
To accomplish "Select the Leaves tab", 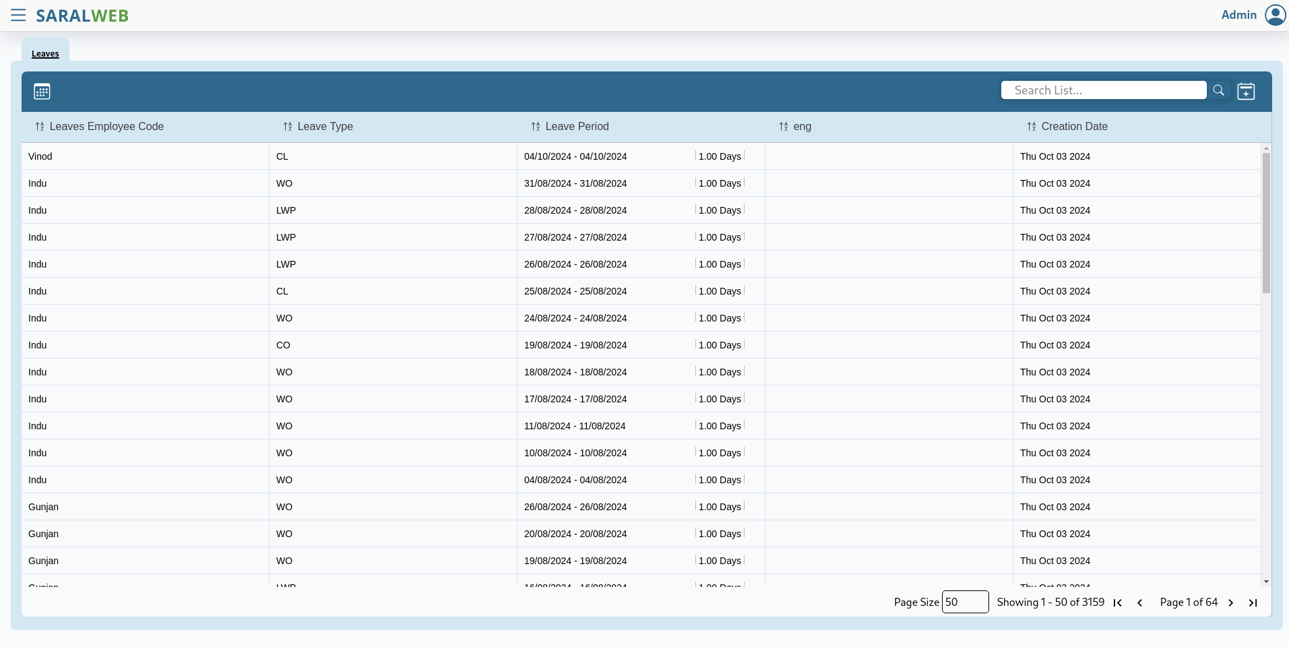I will coord(45,53).
